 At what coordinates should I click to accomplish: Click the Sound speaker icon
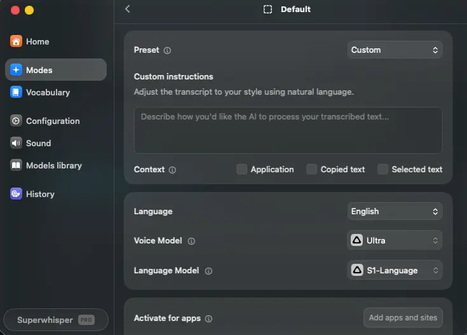pos(16,143)
